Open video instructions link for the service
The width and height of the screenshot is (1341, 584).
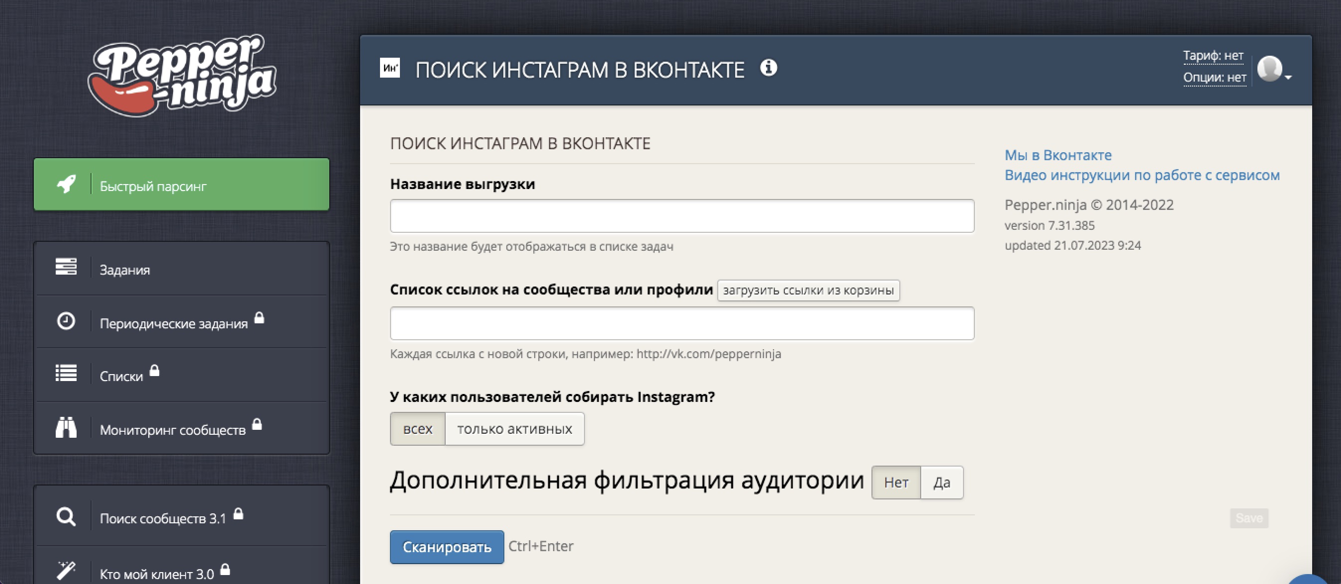tap(1142, 176)
